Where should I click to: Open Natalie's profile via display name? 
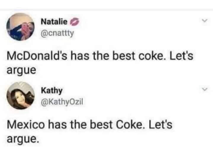tap(54, 22)
